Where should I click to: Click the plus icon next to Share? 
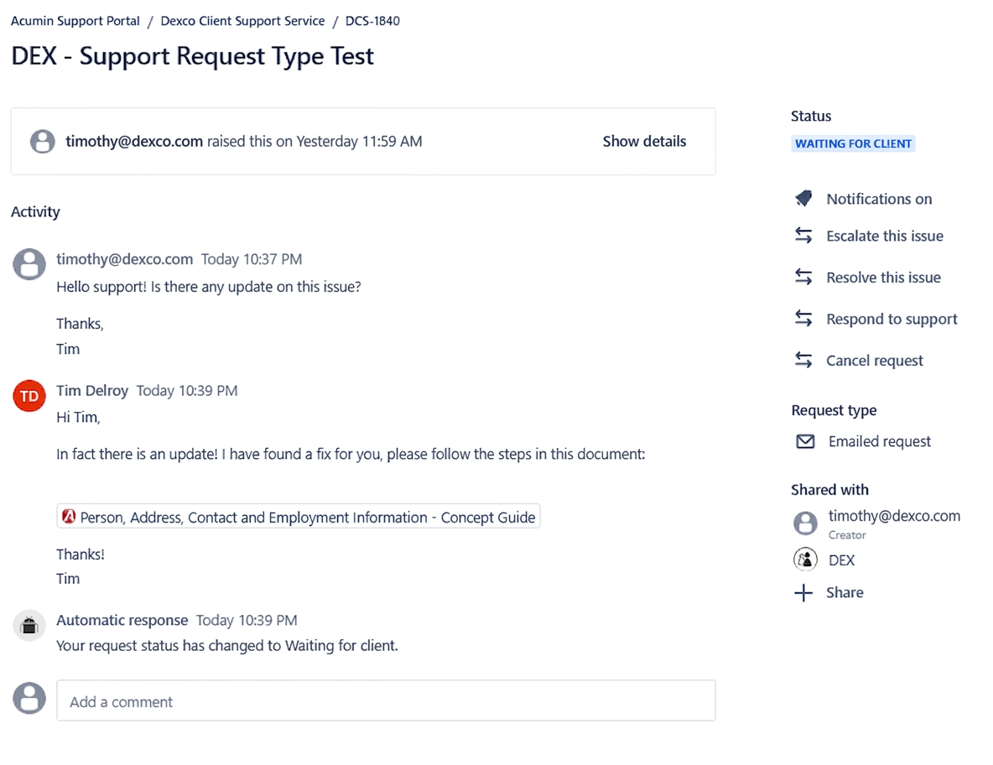[x=803, y=593]
